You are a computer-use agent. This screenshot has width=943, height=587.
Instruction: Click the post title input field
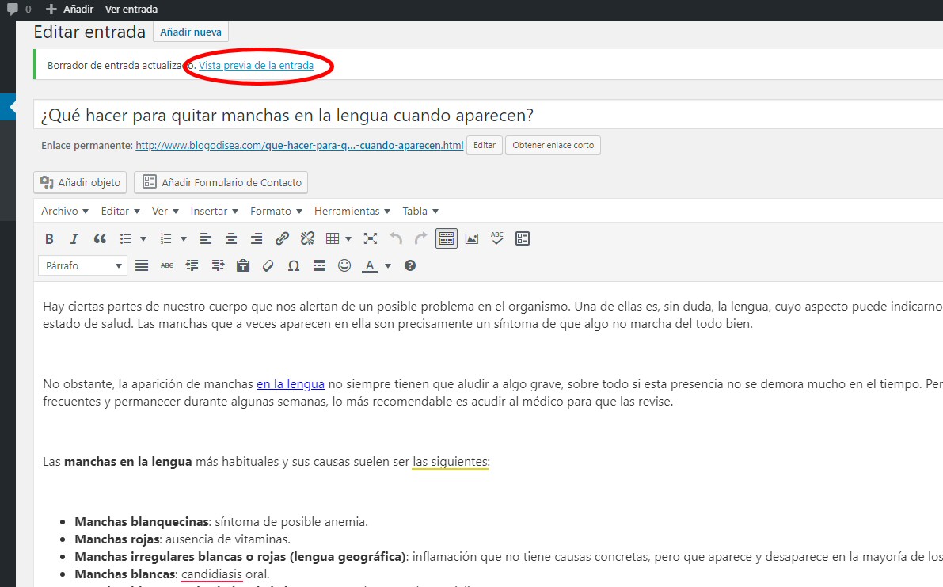coord(475,116)
